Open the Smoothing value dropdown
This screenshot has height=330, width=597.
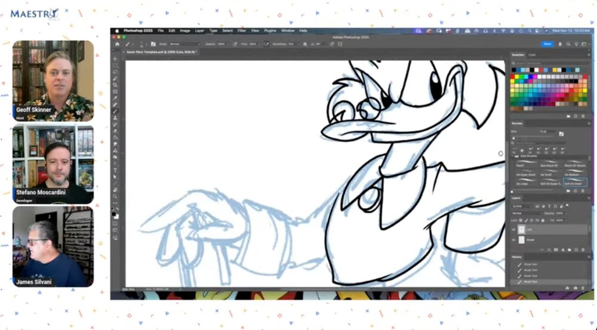coord(298,44)
